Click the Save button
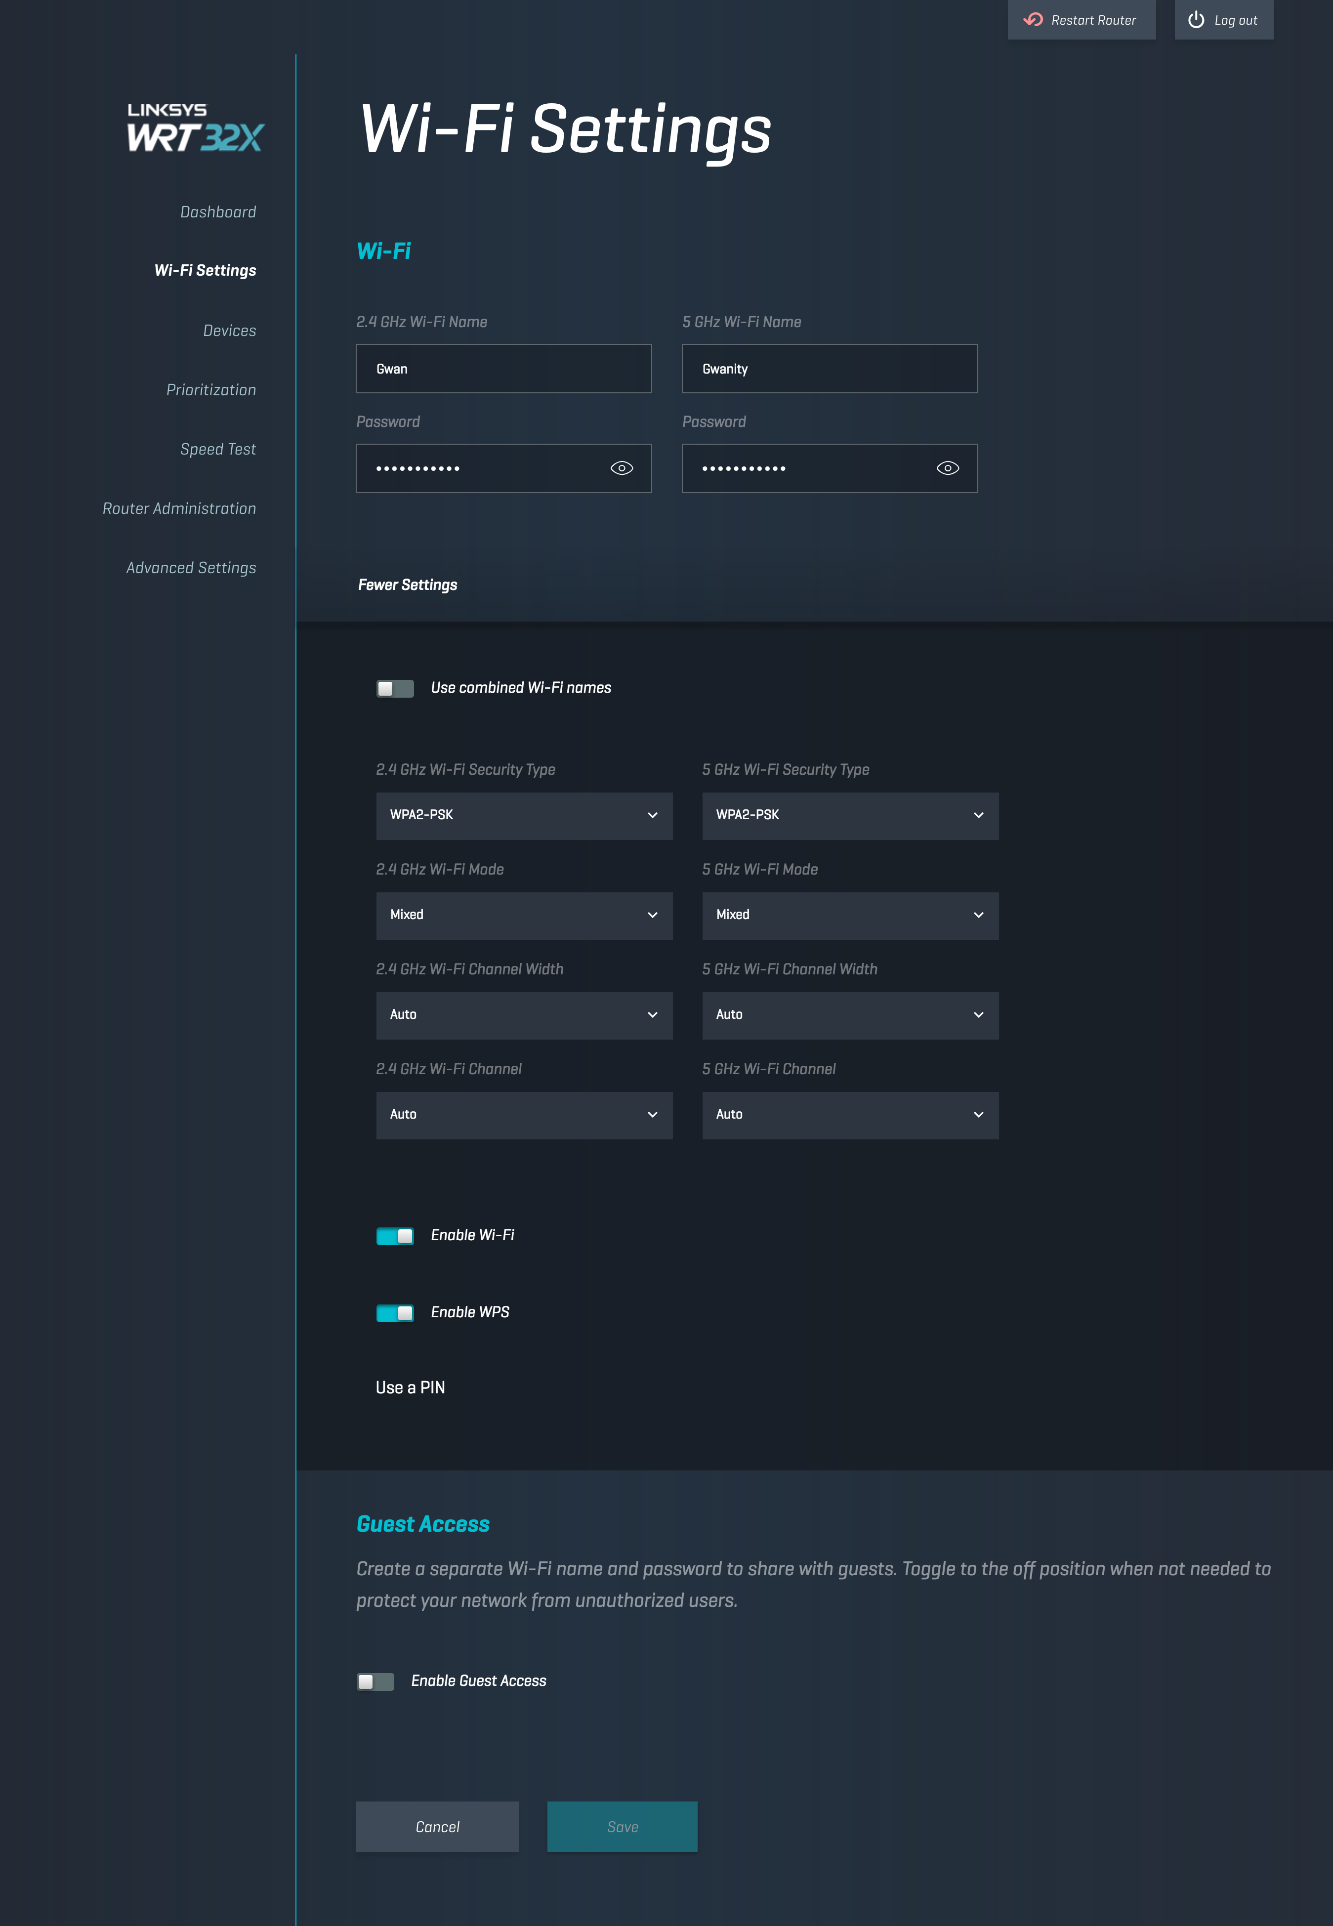This screenshot has width=1333, height=1926. 622,1827
